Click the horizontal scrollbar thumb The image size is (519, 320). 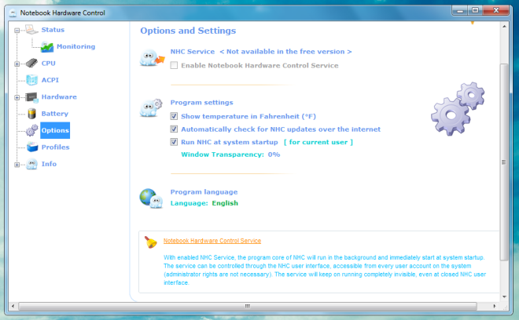pyautogui.click(x=247, y=306)
